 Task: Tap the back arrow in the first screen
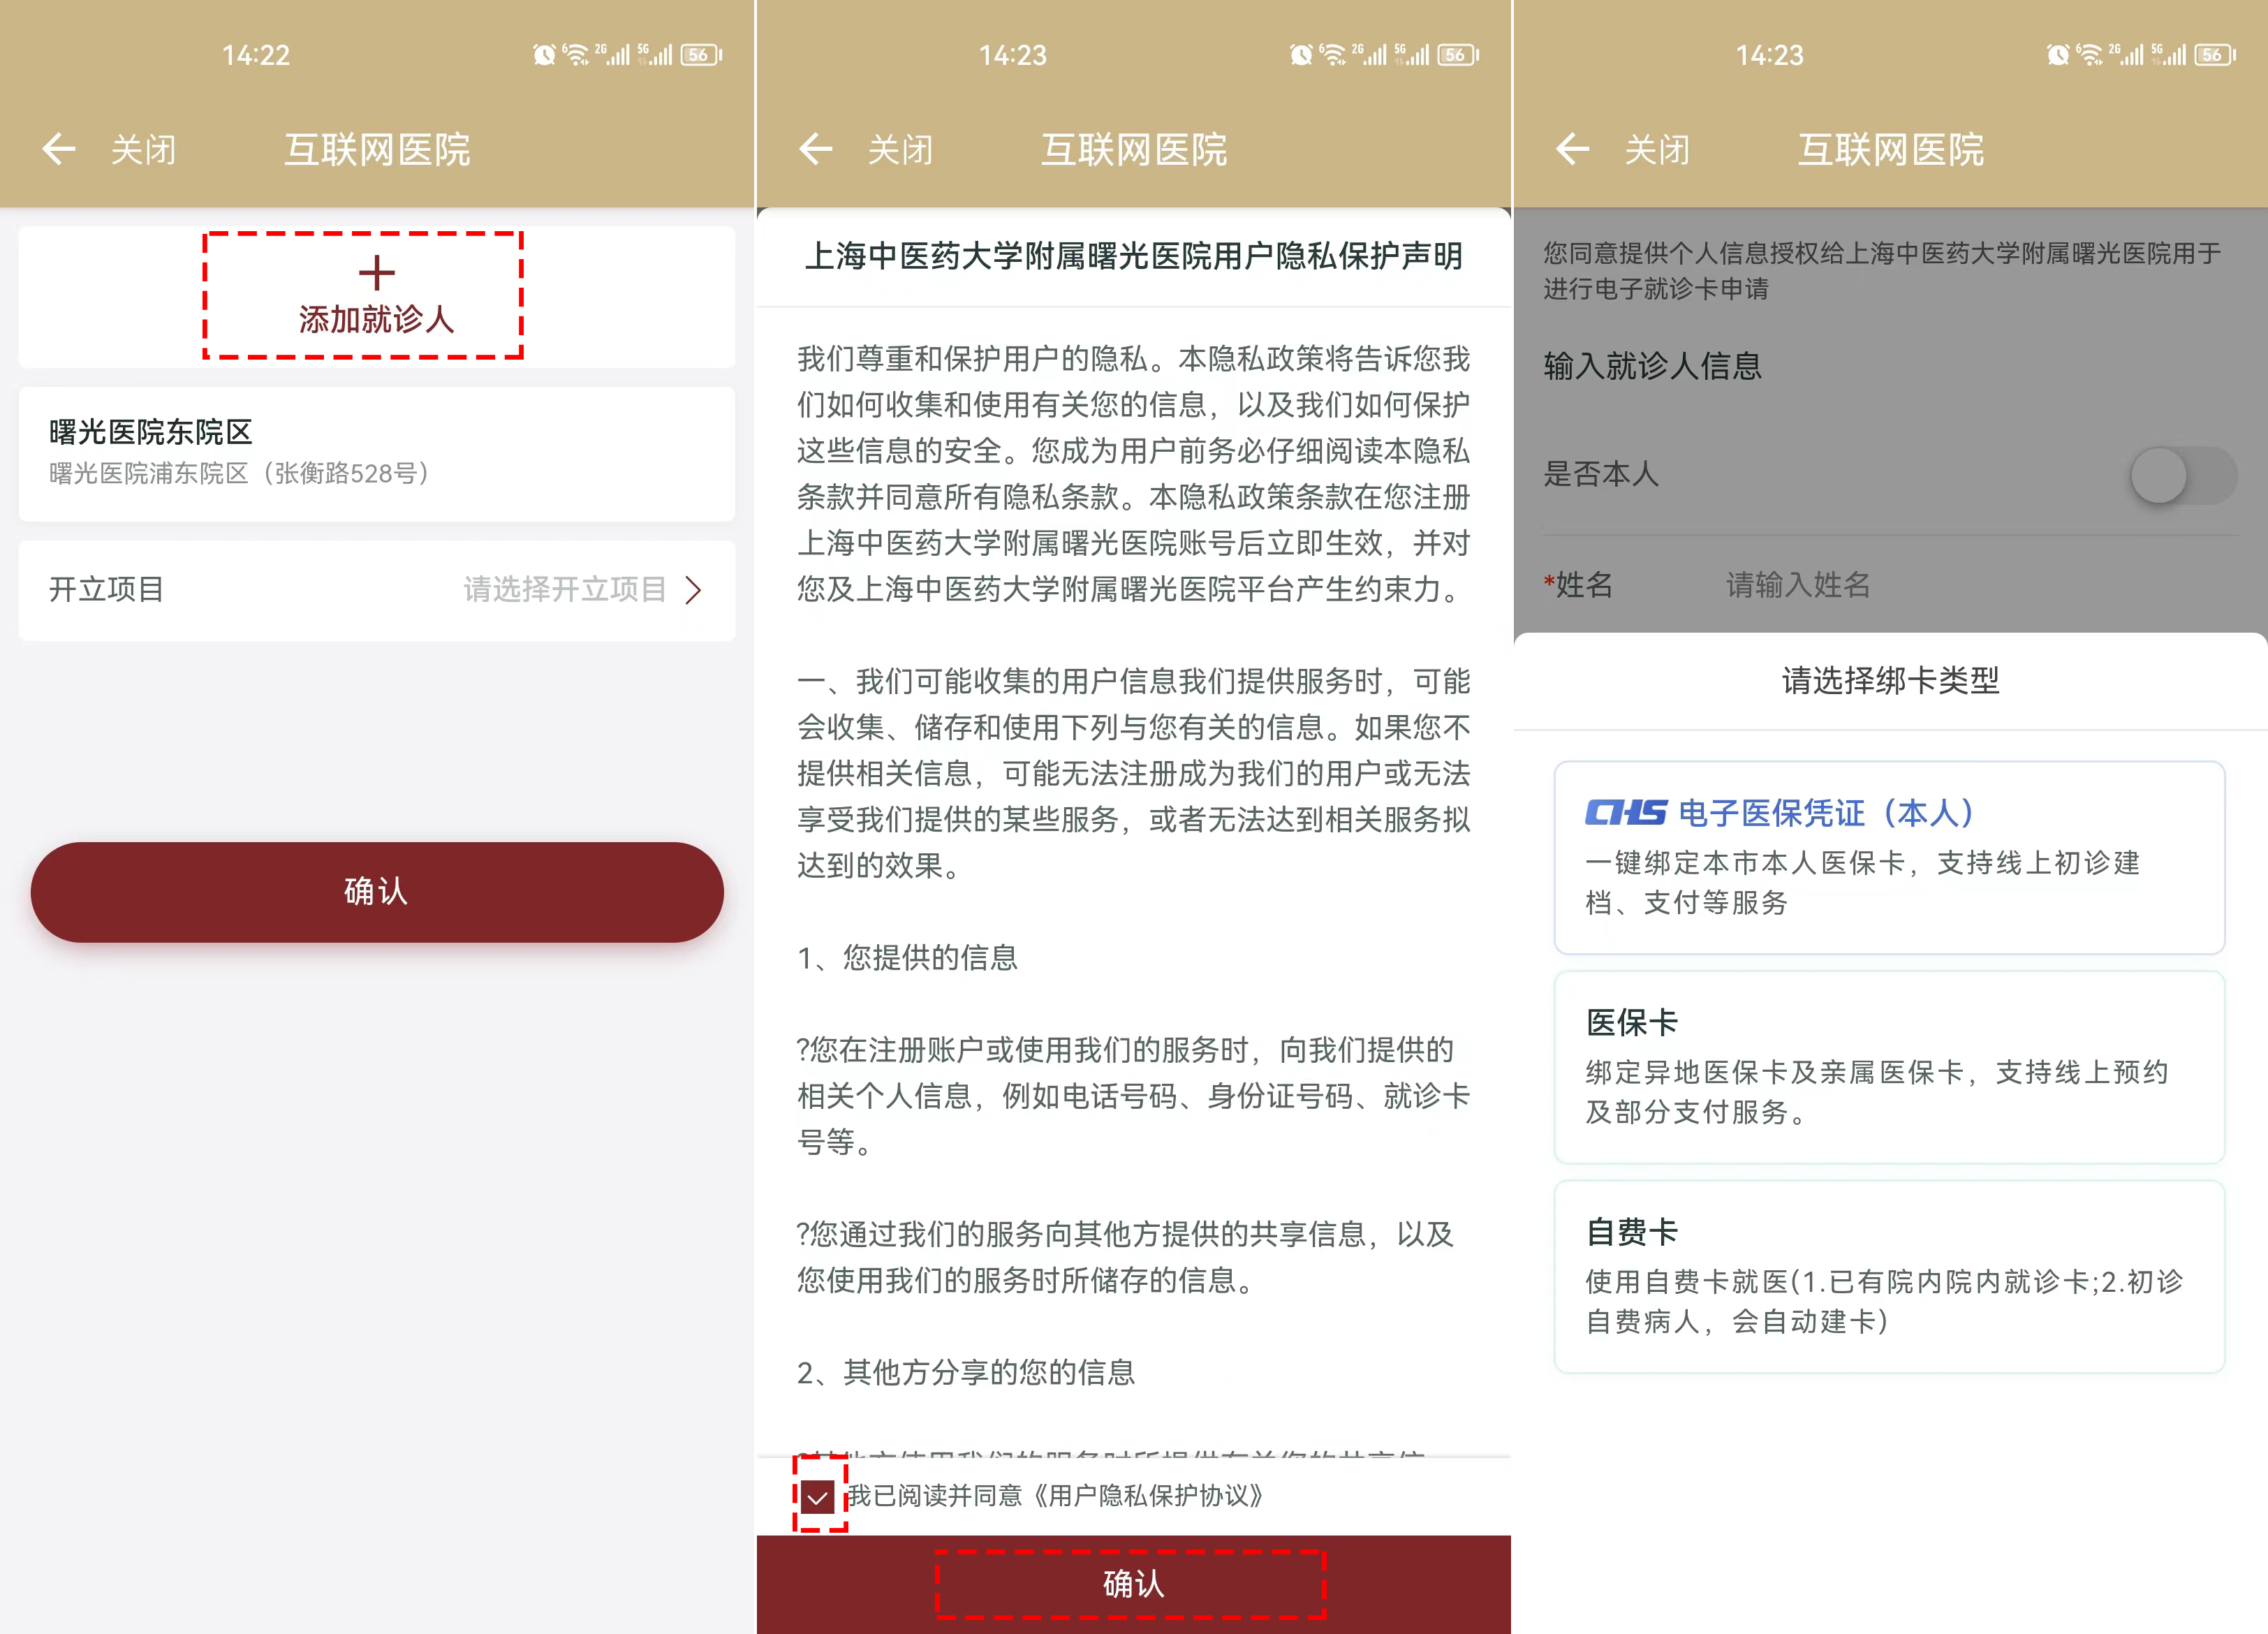pyautogui.click(x=59, y=149)
